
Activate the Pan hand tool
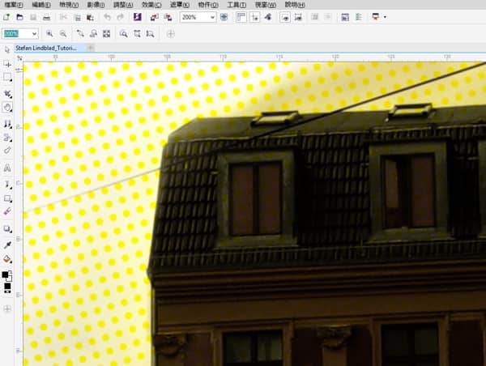coord(7,107)
